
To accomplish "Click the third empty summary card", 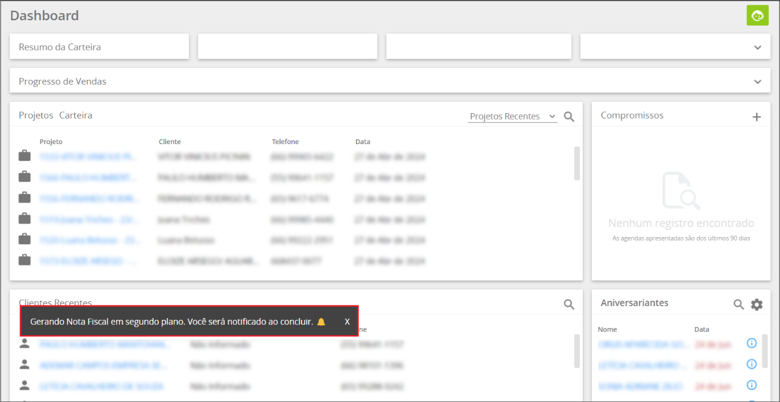I will tap(478, 46).
